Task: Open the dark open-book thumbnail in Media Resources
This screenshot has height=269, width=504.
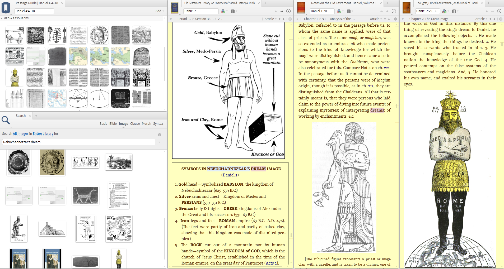Action: [x=120, y=98]
